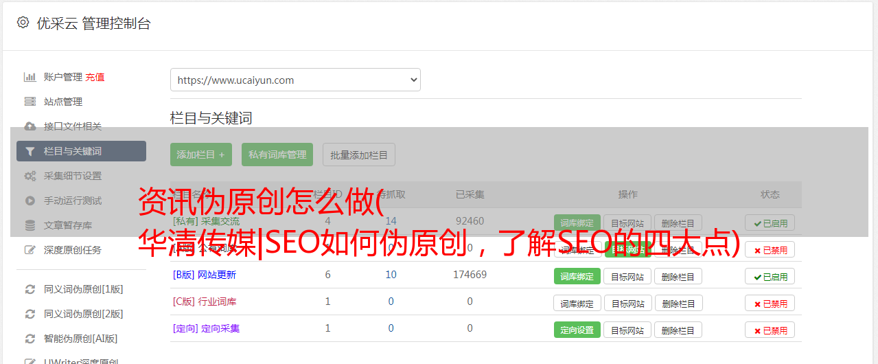Click 删除栏目 in the 采集交流 row
This screenshot has height=364, width=878.
point(678,223)
